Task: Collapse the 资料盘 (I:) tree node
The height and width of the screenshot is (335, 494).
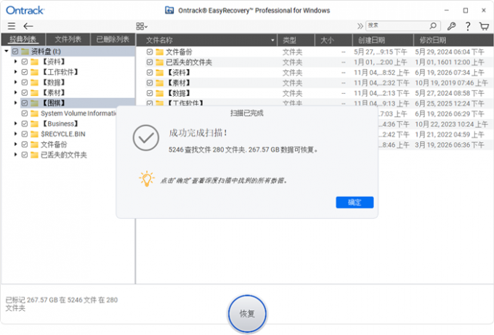Action: click(x=7, y=51)
